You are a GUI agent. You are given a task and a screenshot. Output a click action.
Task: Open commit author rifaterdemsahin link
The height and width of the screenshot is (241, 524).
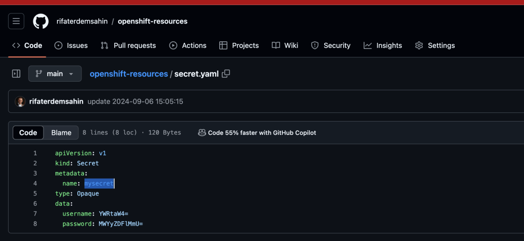pyautogui.click(x=56, y=101)
